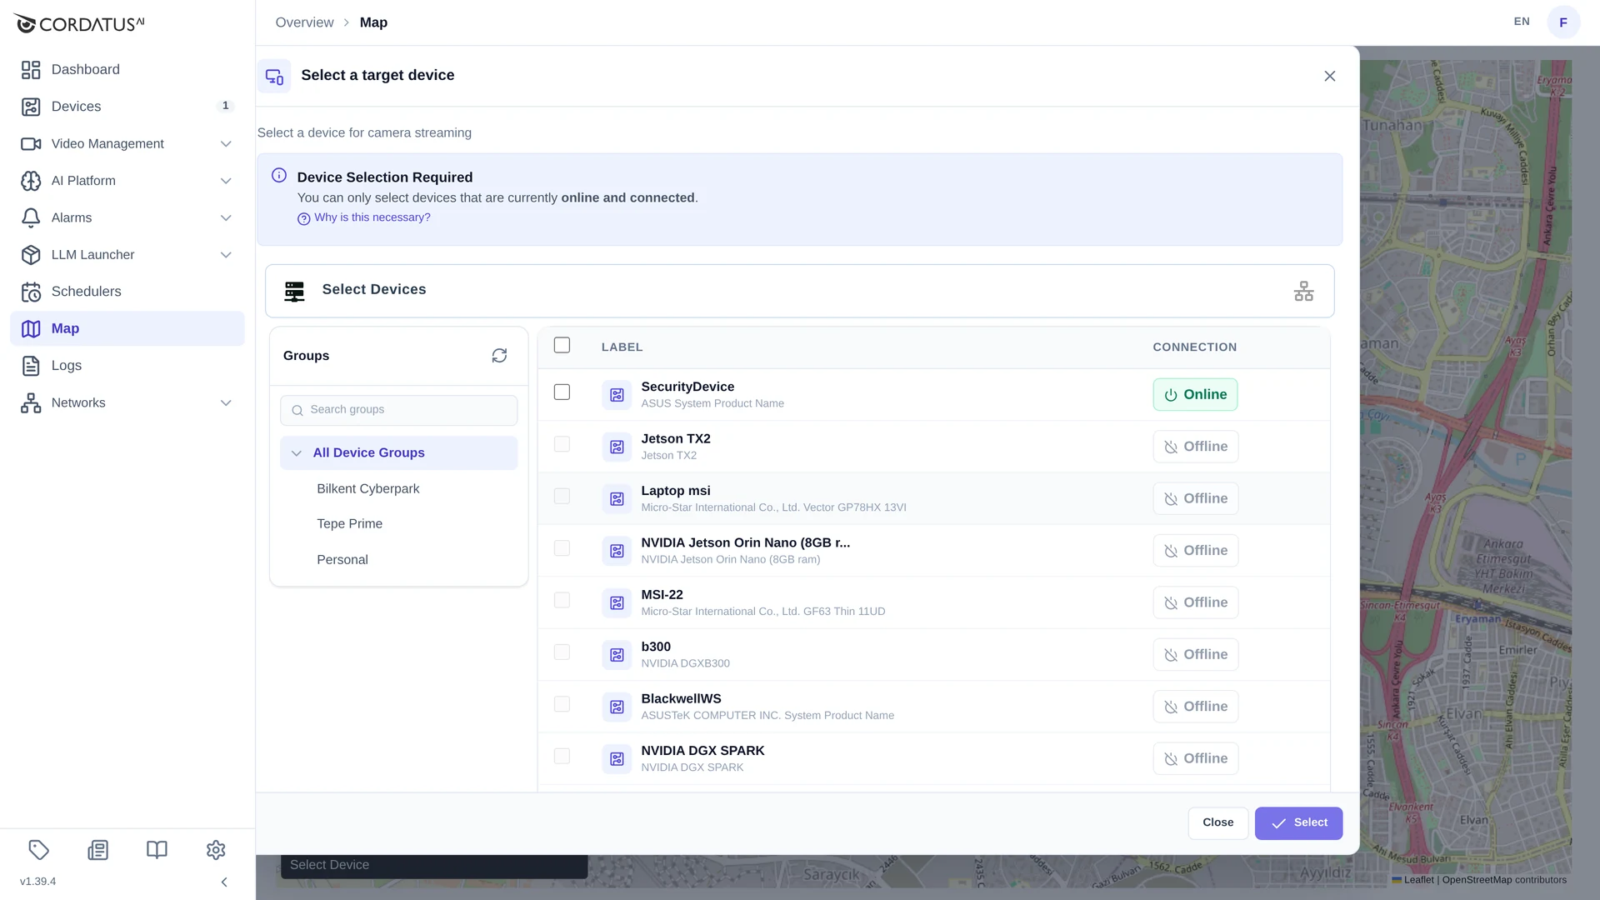Click the b300 device icon
1600x900 pixels.
pos(617,655)
